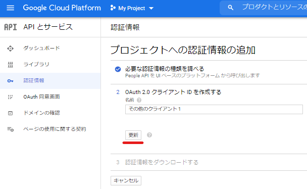Image resolution: width=307 pixels, height=189 pixels.
Task: Click help icon next to 名前
Action: (139, 100)
